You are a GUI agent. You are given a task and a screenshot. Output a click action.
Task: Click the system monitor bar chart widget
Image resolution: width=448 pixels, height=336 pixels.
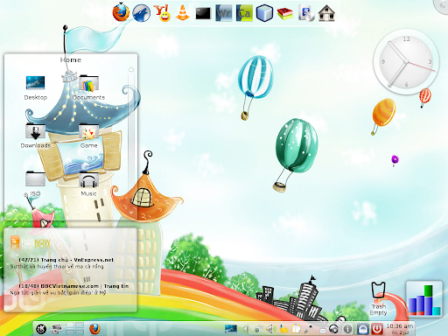coord(424,299)
